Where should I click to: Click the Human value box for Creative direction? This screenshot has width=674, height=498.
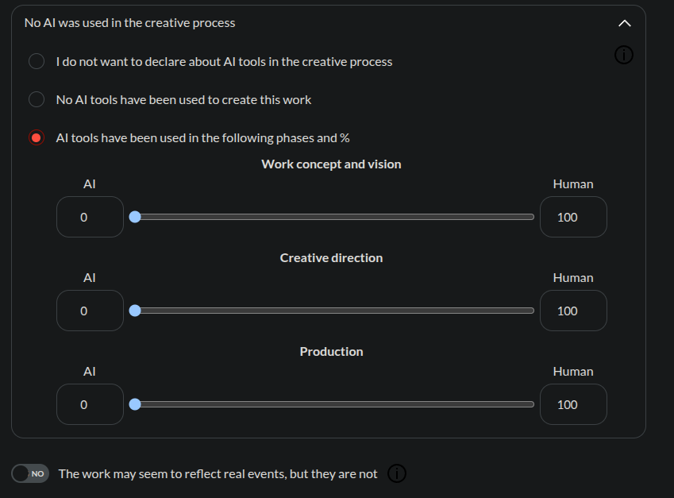[573, 311]
